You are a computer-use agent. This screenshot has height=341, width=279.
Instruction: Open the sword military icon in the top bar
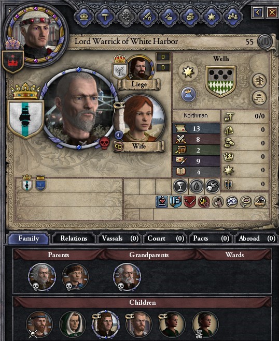pyautogui.click(x=148, y=17)
